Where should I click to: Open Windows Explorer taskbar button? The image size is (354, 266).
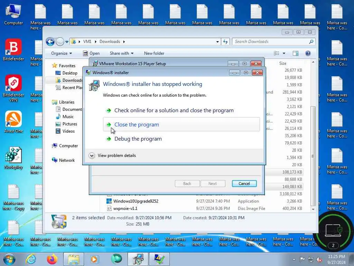74,259
